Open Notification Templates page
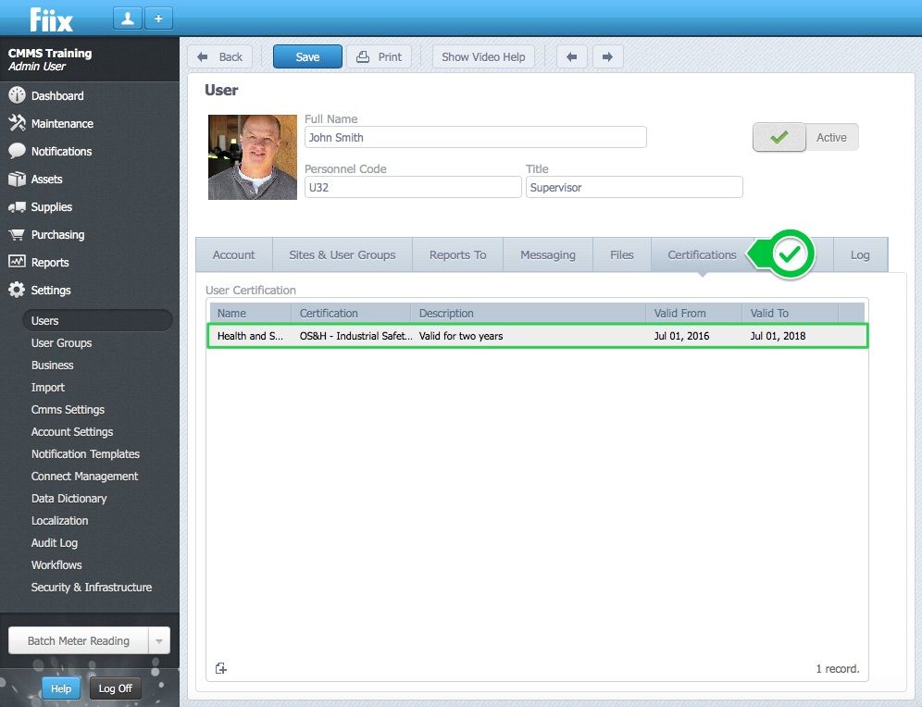The image size is (922, 707). click(x=85, y=454)
